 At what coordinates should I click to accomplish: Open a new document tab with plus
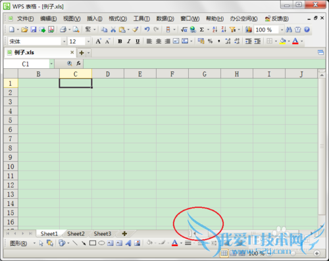[x=82, y=52]
